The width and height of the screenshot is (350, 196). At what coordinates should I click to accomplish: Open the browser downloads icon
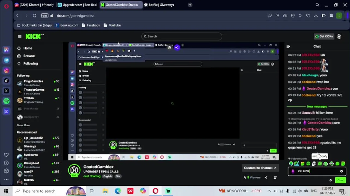click(316, 16)
